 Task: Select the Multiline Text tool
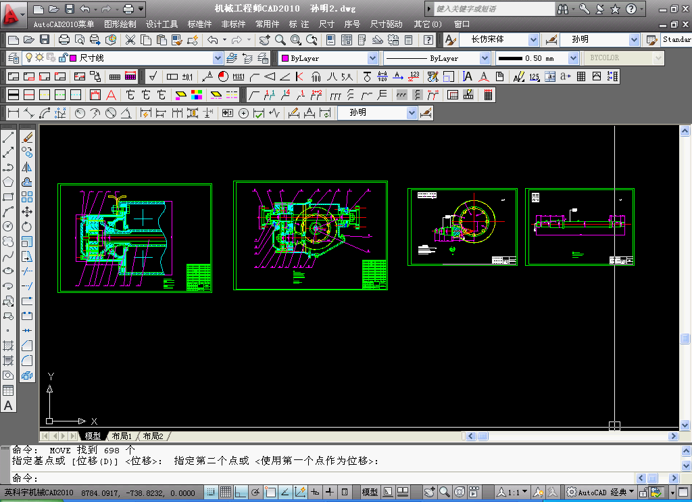coord(8,406)
